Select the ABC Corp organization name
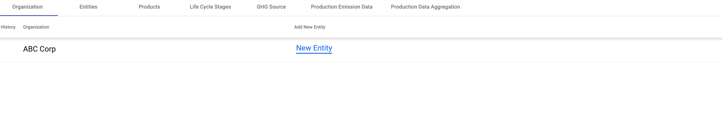 40,49
